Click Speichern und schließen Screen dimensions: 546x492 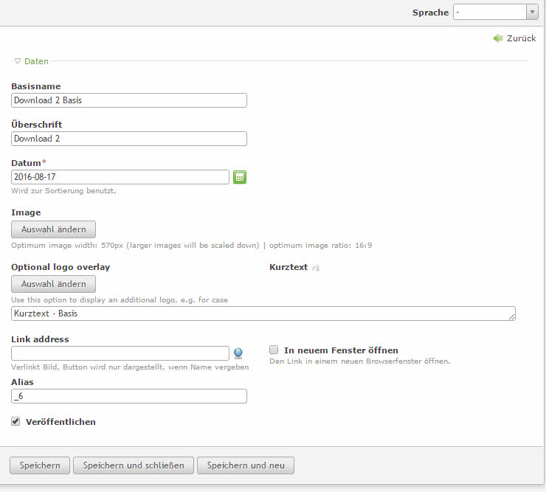pos(134,465)
